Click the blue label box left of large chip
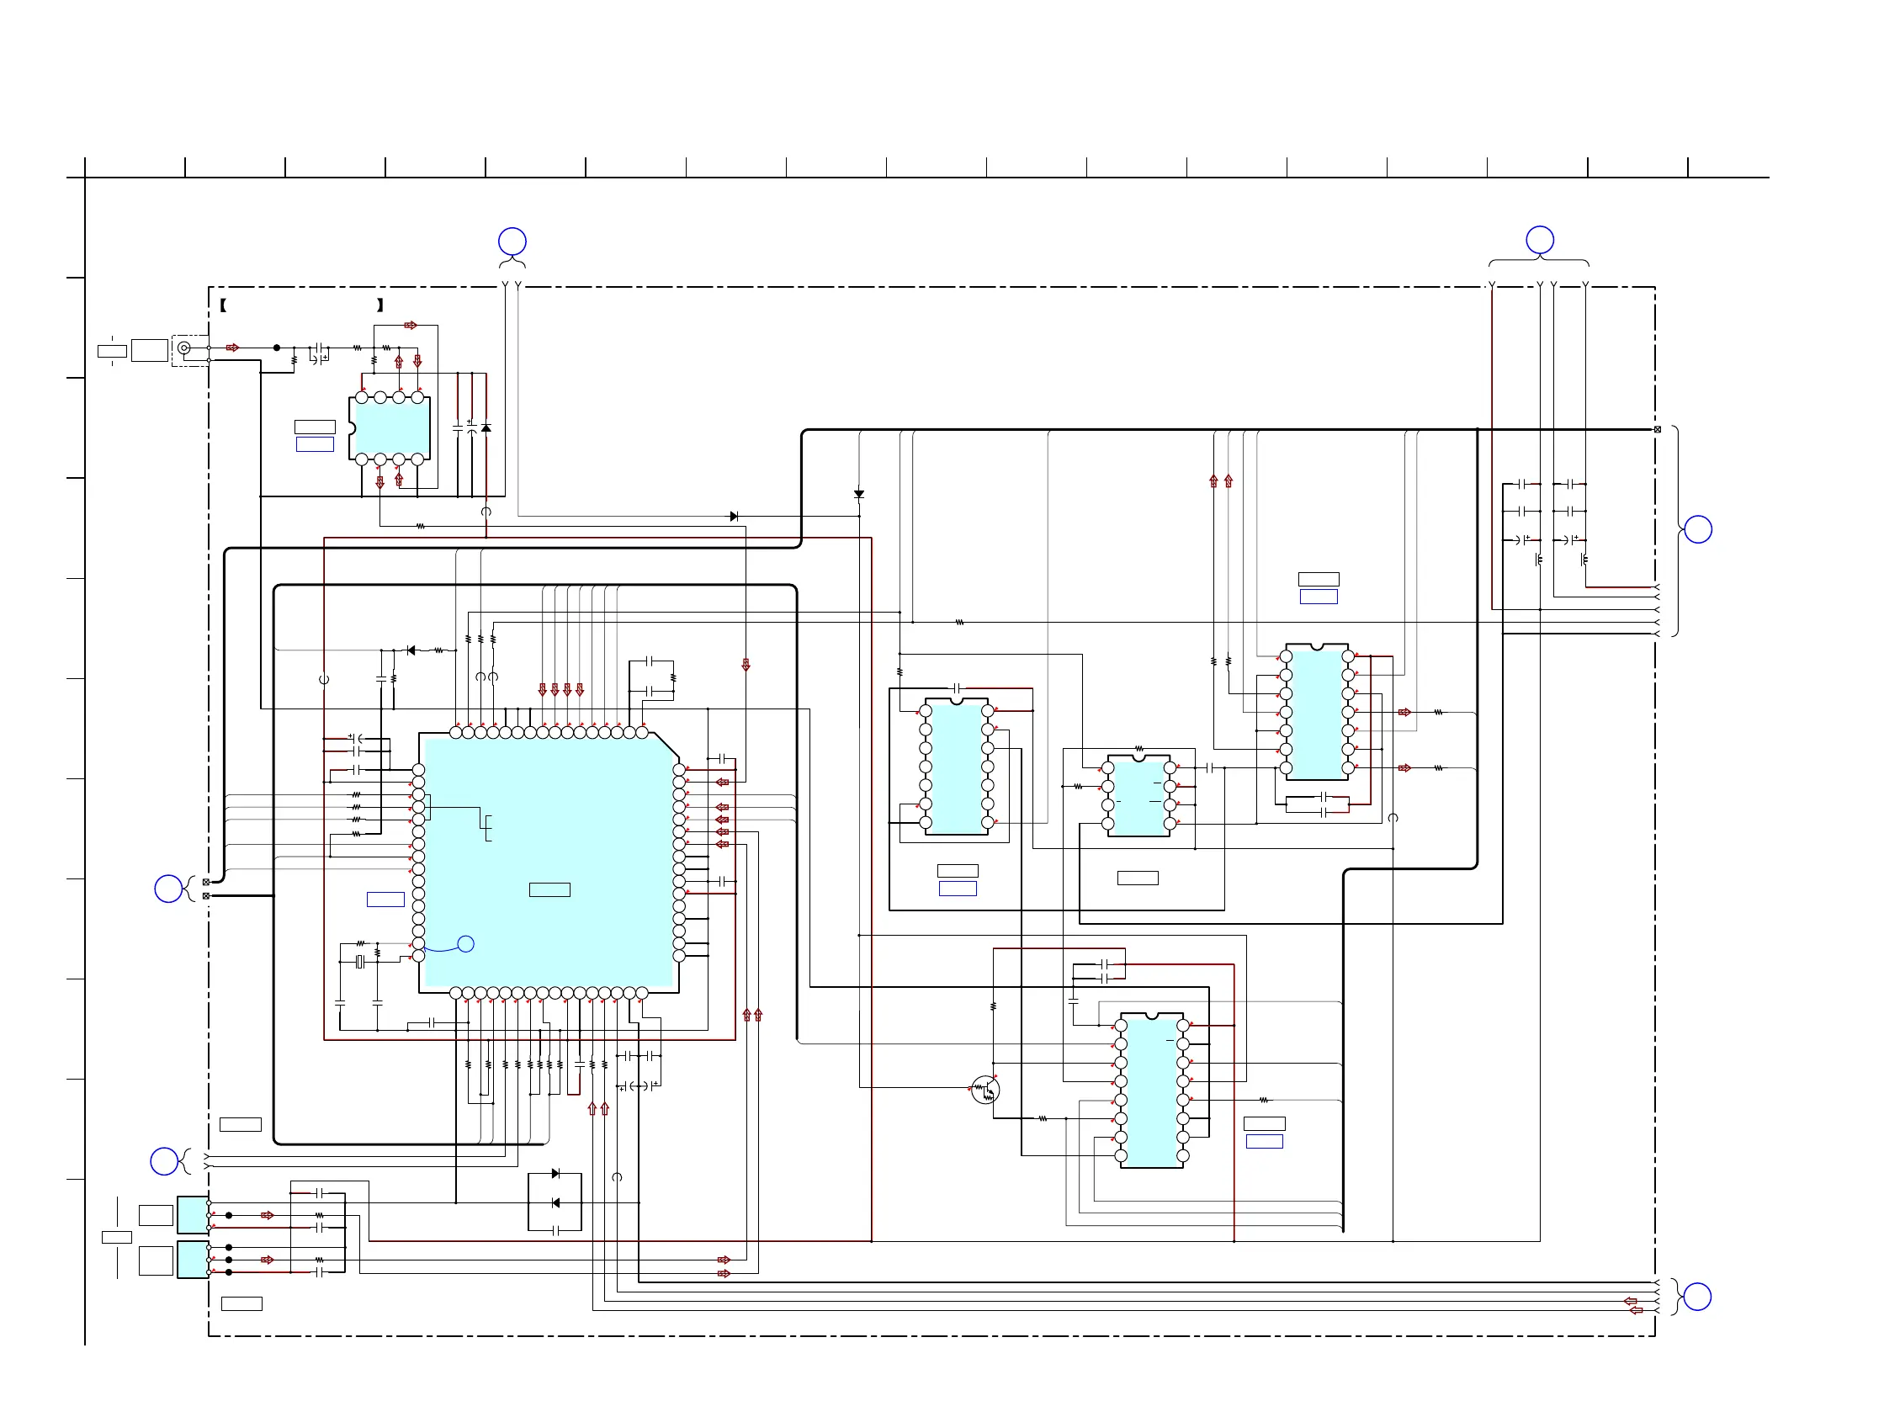 coord(385,900)
